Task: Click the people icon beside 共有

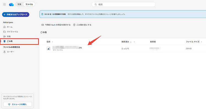Action: (4, 36)
